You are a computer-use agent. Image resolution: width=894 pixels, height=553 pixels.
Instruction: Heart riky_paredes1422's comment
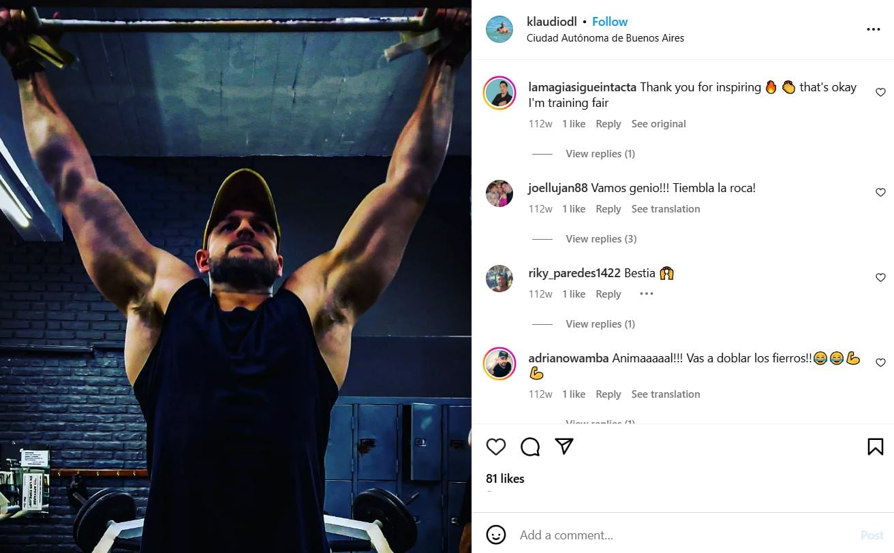click(x=880, y=278)
